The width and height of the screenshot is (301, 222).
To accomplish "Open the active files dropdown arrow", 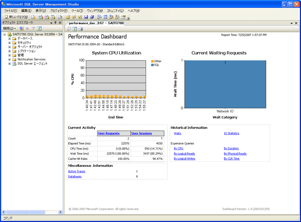I will pos(292,23).
